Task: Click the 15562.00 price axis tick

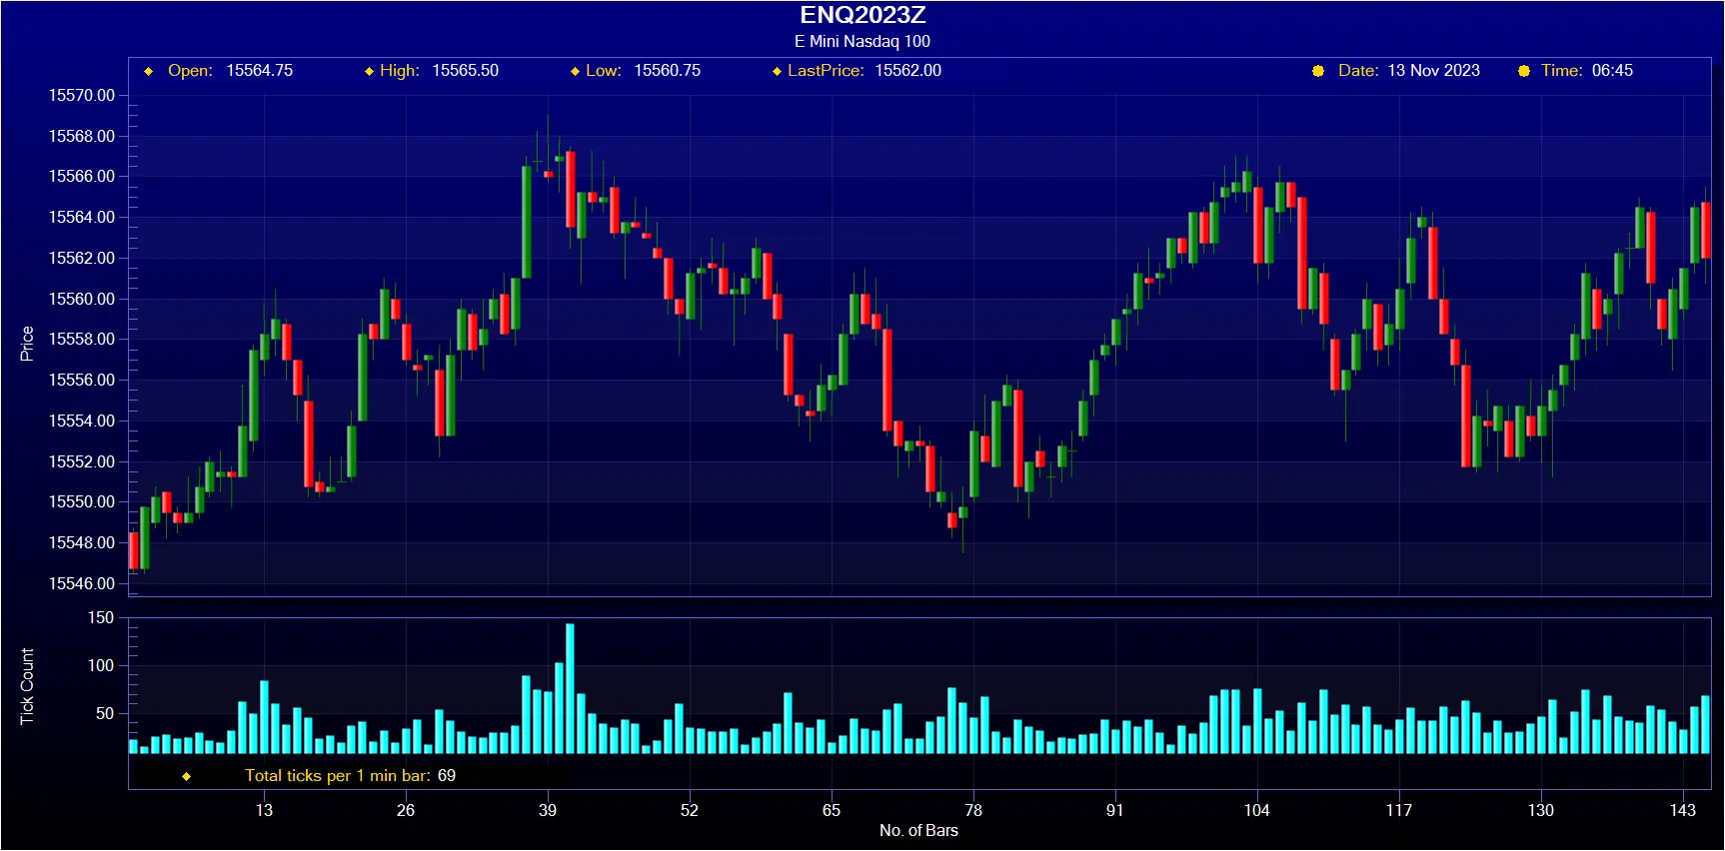Action: point(82,258)
